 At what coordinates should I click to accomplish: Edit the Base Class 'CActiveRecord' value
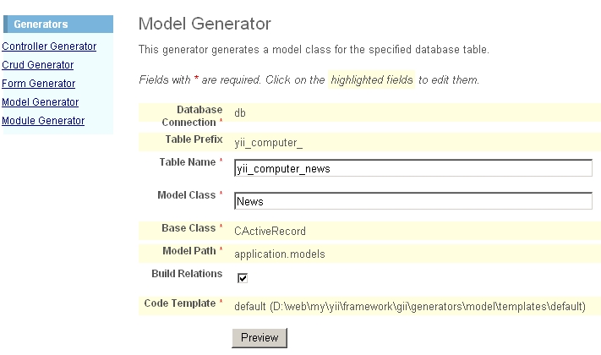(x=270, y=231)
